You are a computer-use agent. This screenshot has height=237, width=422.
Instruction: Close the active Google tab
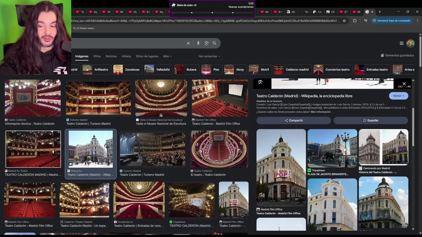coord(372,12)
